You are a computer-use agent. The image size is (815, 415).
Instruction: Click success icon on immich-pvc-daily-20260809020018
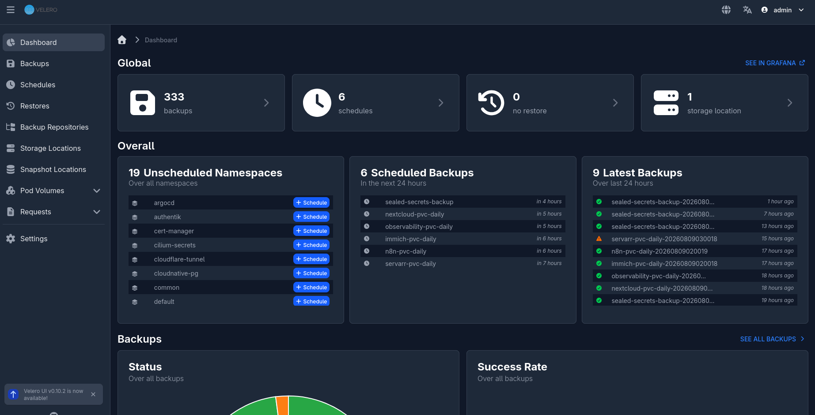pos(599,263)
